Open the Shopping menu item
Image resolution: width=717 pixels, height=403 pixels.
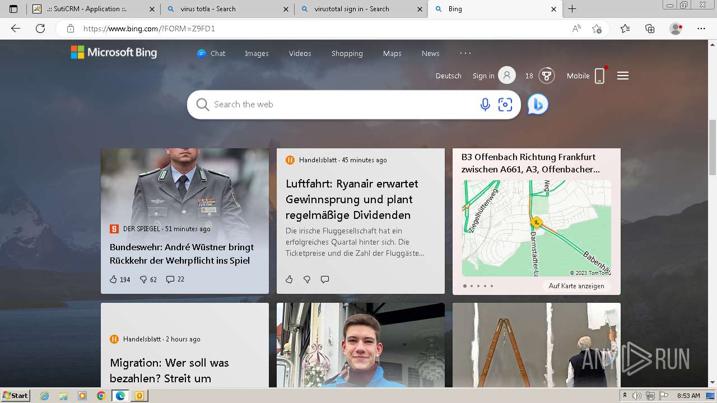tap(347, 53)
